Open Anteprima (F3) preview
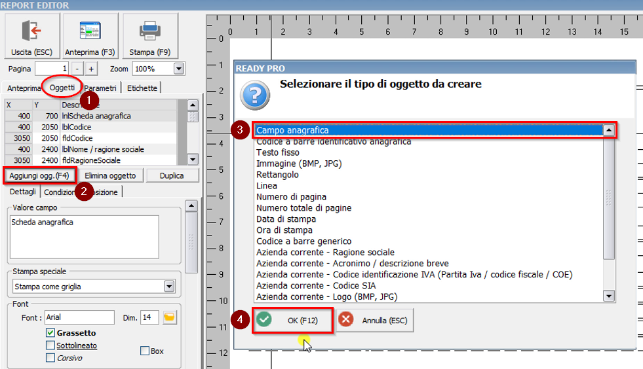Viewport: 643px width, 369px height. [90, 31]
